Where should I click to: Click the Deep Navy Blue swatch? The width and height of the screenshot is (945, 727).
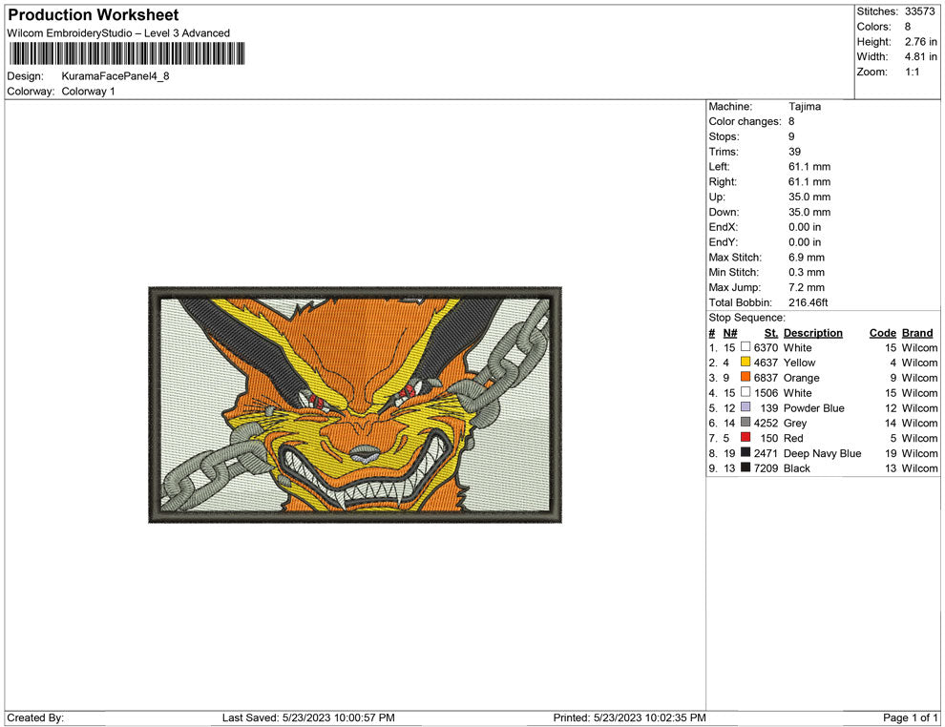(x=745, y=452)
